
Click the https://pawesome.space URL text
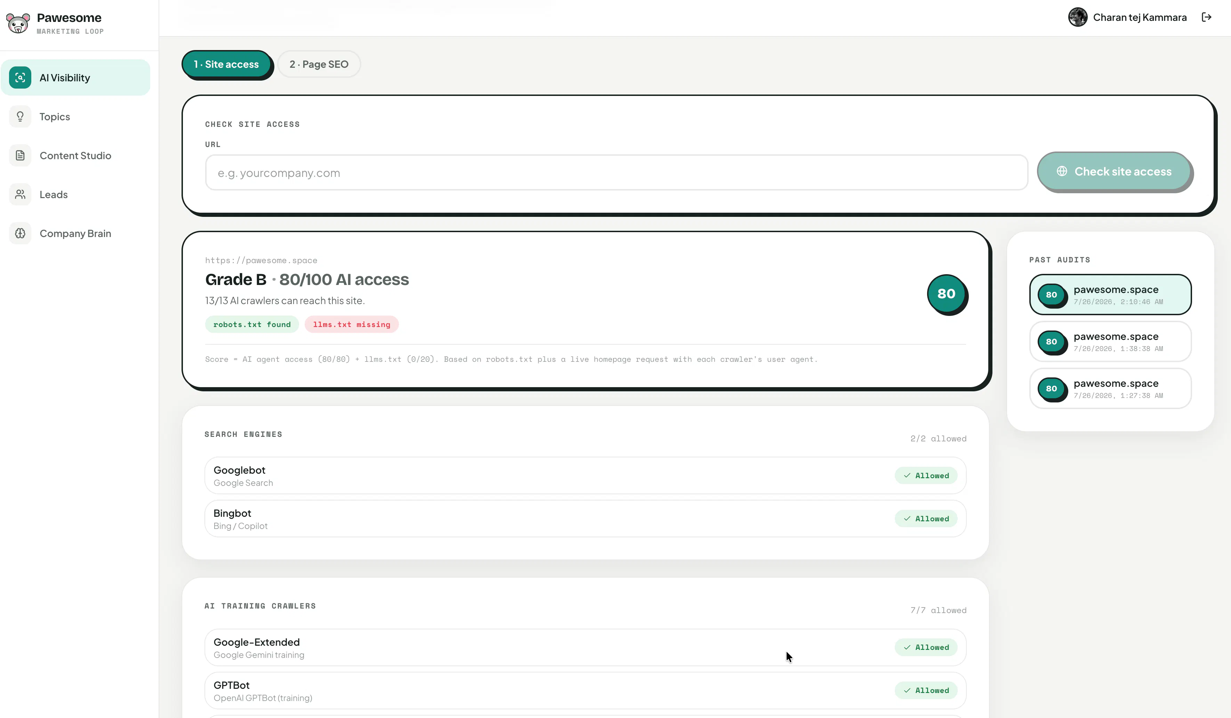[x=262, y=261]
